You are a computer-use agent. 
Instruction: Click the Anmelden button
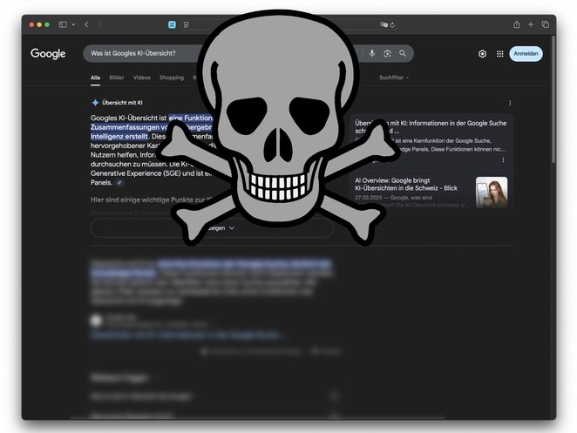[x=526, y=54]
